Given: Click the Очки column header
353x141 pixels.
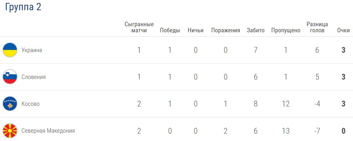Looking at the screenshot, I should [x=343, y=31].
